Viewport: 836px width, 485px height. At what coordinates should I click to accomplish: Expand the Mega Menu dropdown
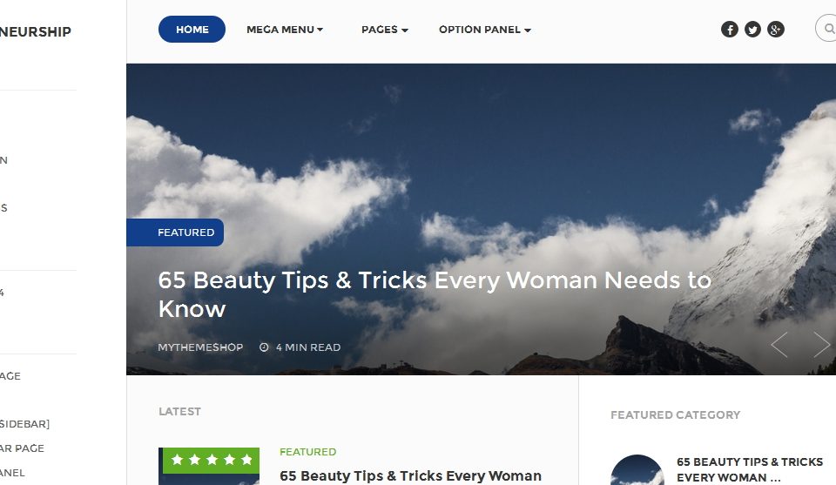tap(285, 30)
